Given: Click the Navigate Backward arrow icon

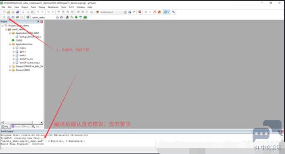Looking at the screenshot, I should click(48, 12).
